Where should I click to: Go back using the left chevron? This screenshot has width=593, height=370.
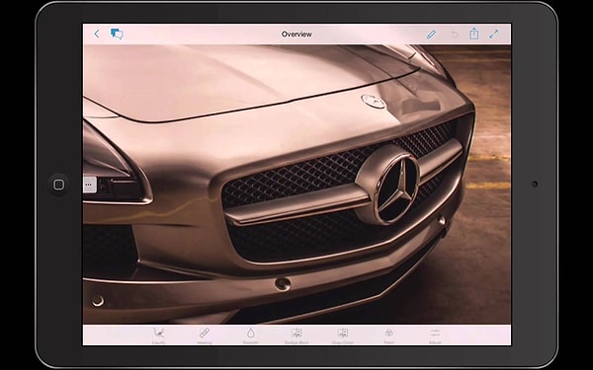click(97, 34)
